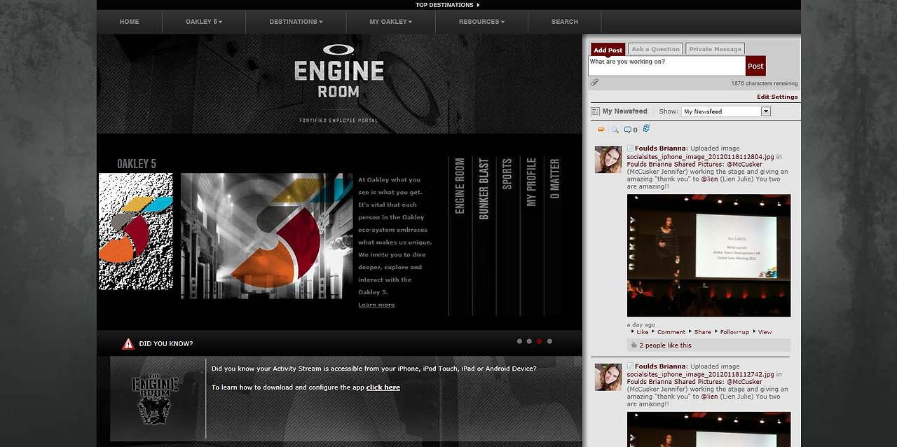Select the Add Post tab
Image resolution: width=897 pixels, height=447 pixels.
click(x=608, y=50)
